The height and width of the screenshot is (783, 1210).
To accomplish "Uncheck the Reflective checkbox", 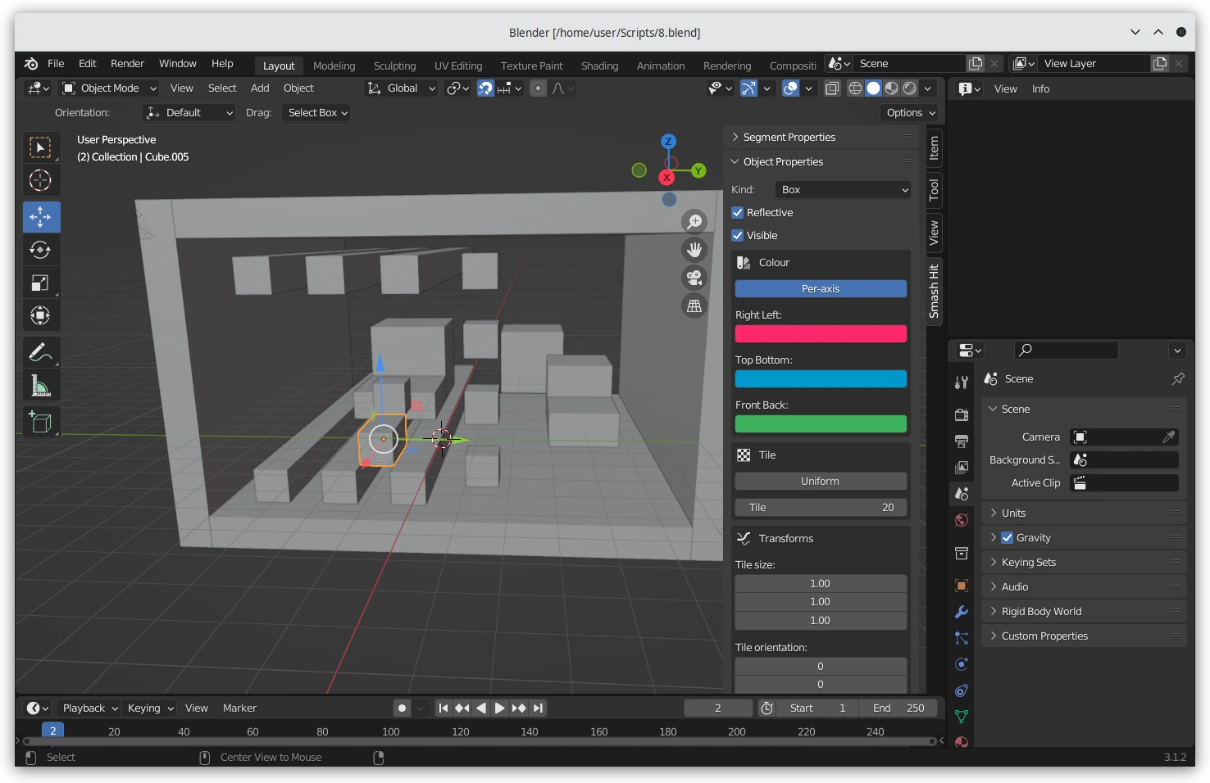I will 738,213.
